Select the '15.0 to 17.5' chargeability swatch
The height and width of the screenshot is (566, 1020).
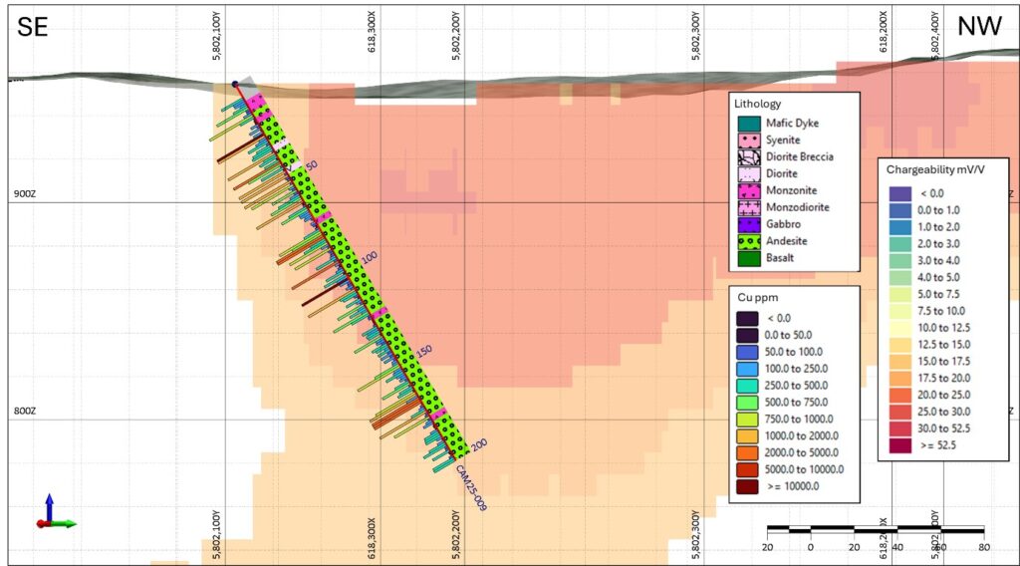click(x=899, y=360)
